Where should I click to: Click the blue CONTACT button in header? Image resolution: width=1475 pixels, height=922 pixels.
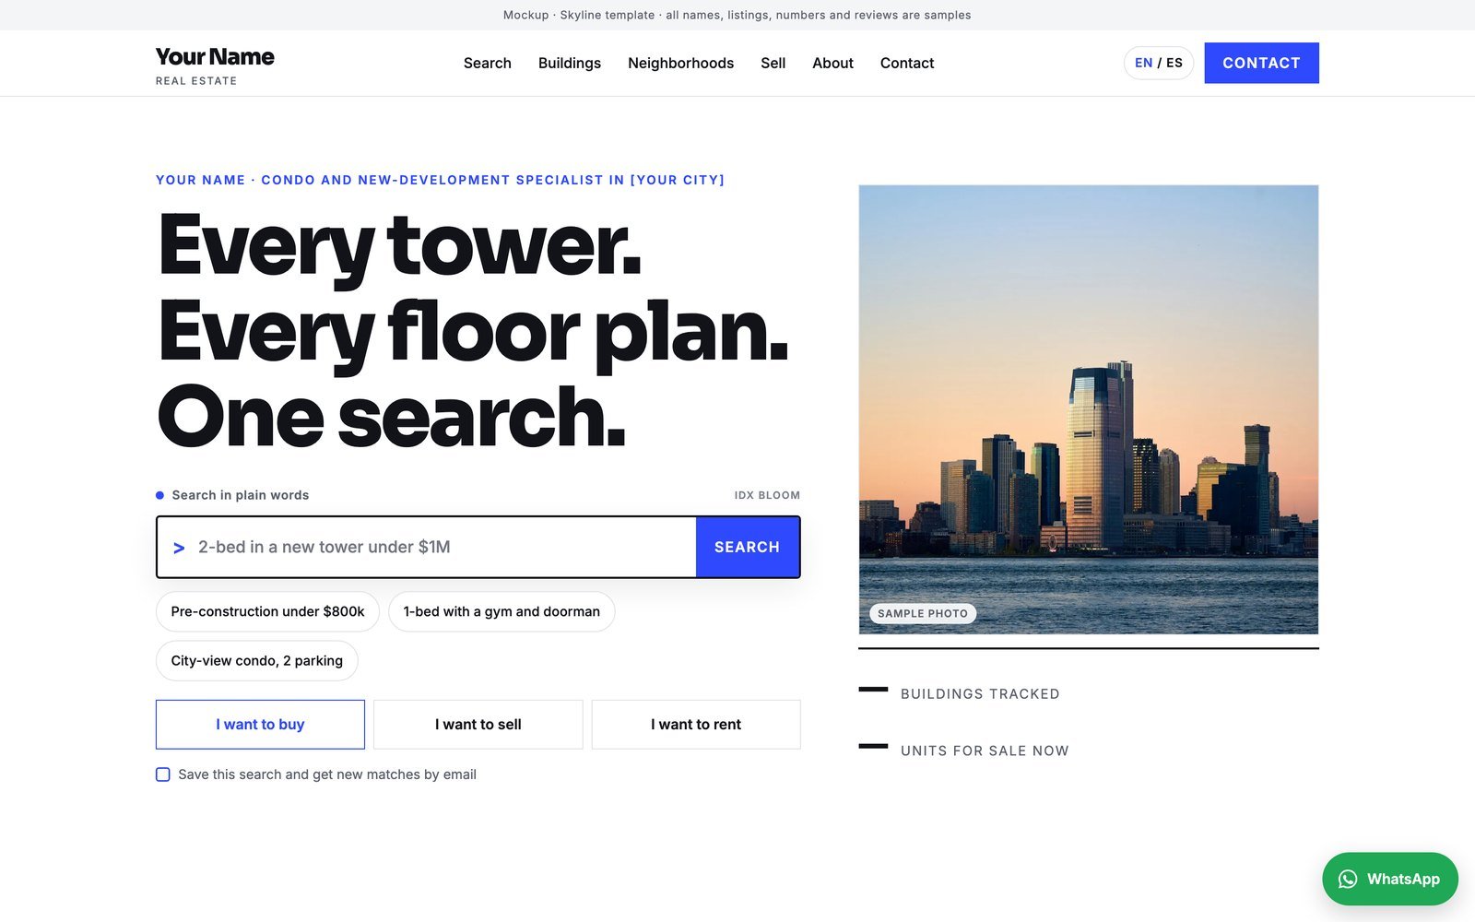pos(1261,63)
